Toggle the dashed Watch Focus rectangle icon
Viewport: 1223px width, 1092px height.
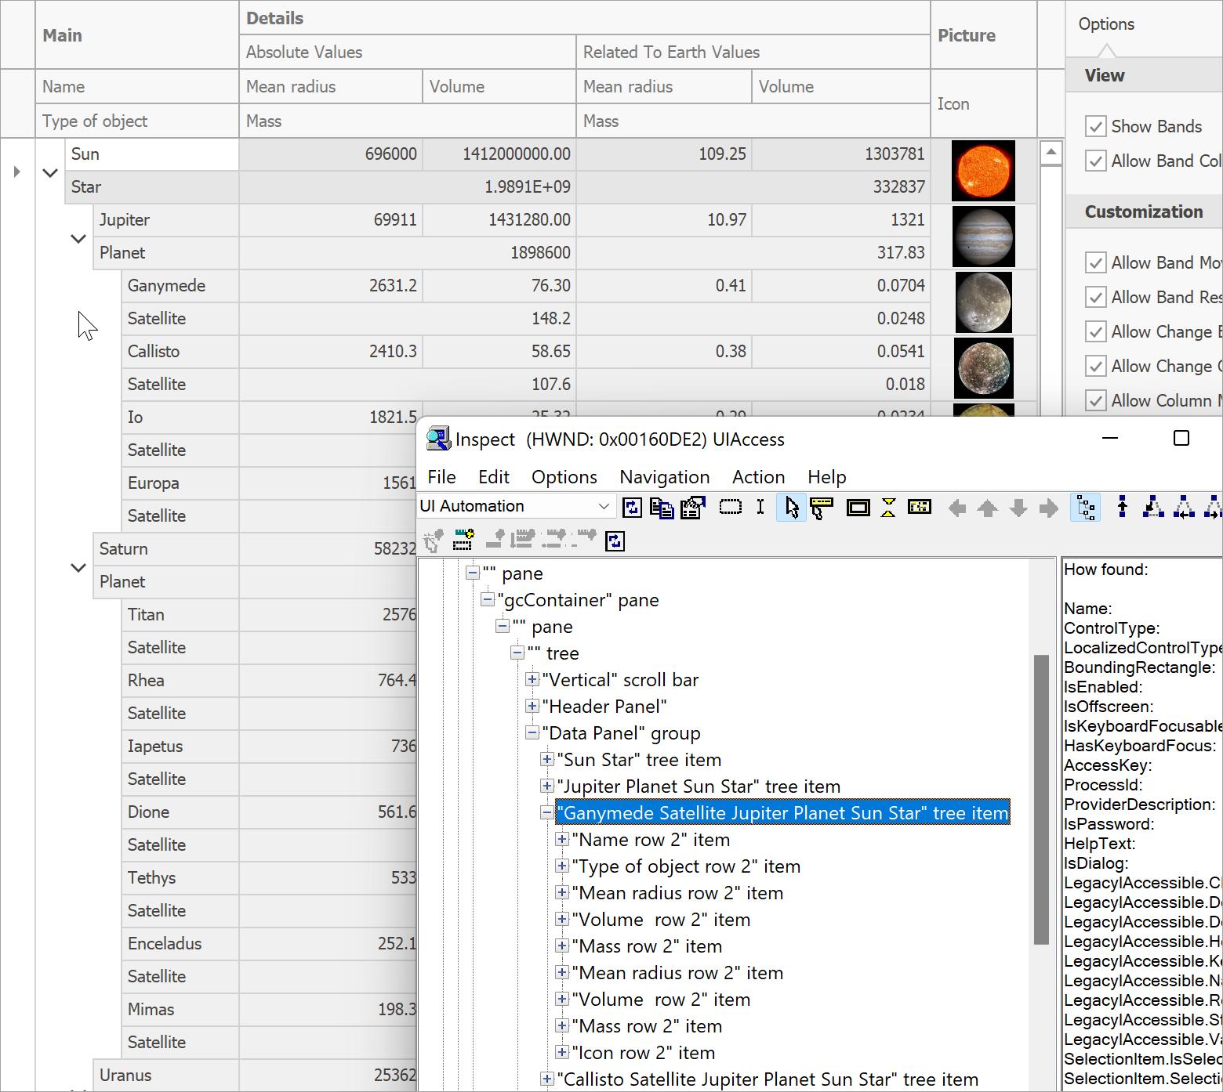[730, 508]
